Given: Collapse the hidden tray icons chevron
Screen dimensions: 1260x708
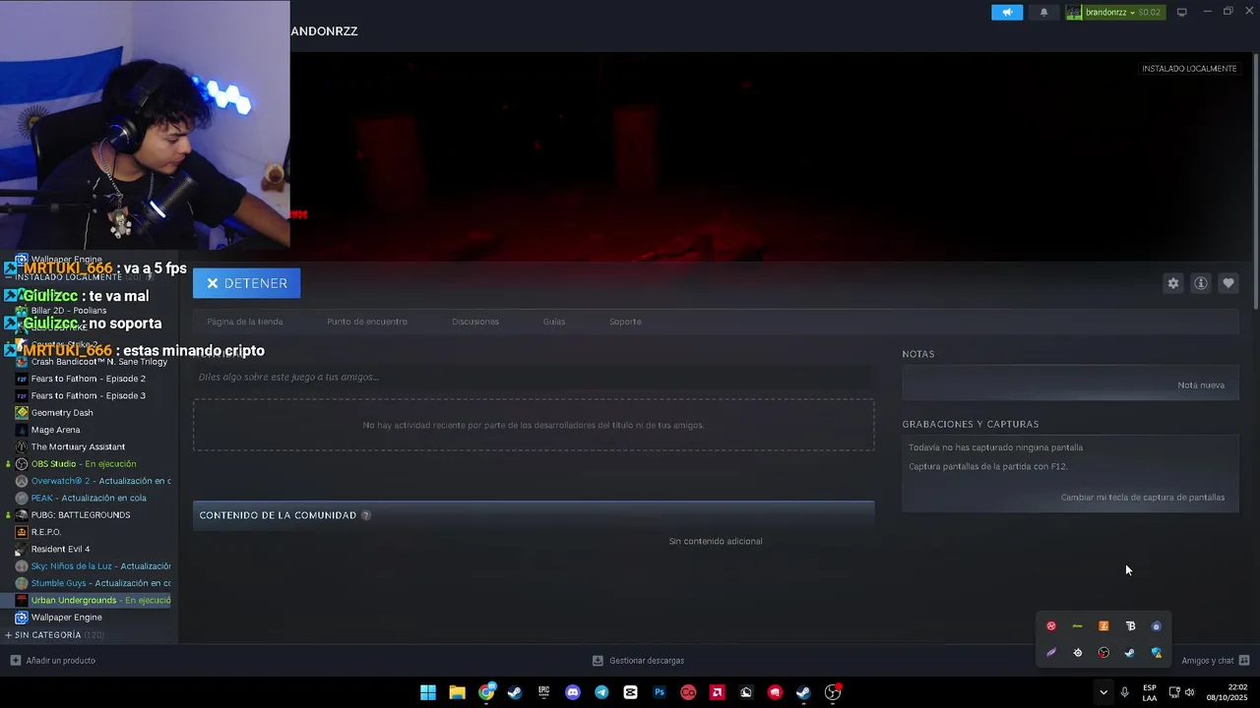Looking at the screenshot, I should coord(1102,692).
